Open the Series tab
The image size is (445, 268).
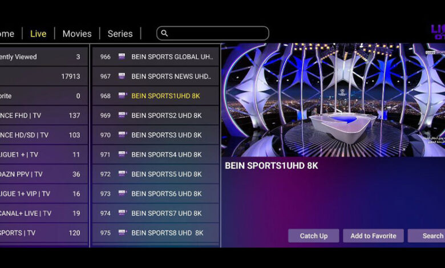click(x=120, y=34)
